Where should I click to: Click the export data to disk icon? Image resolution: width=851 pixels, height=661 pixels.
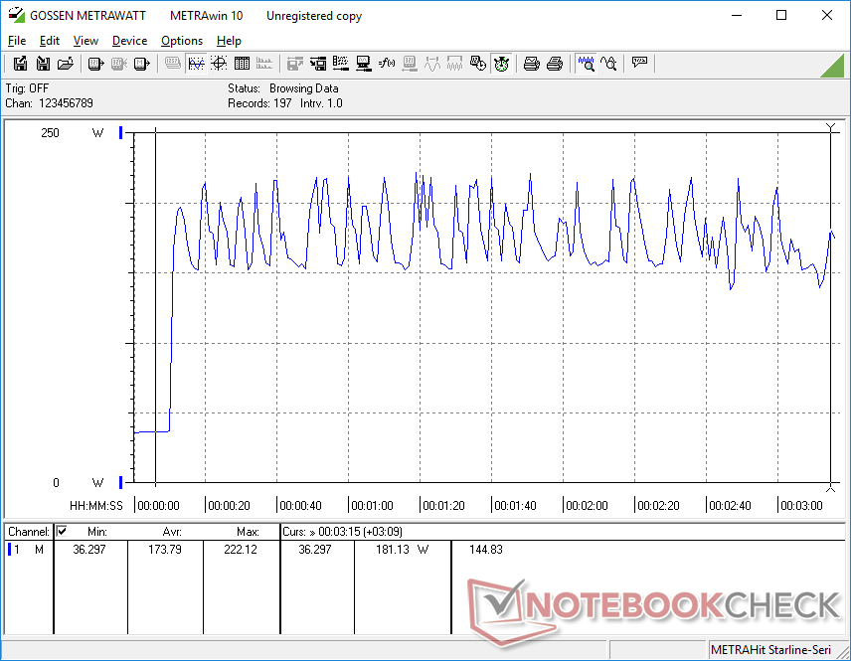[x=20, y=64]
